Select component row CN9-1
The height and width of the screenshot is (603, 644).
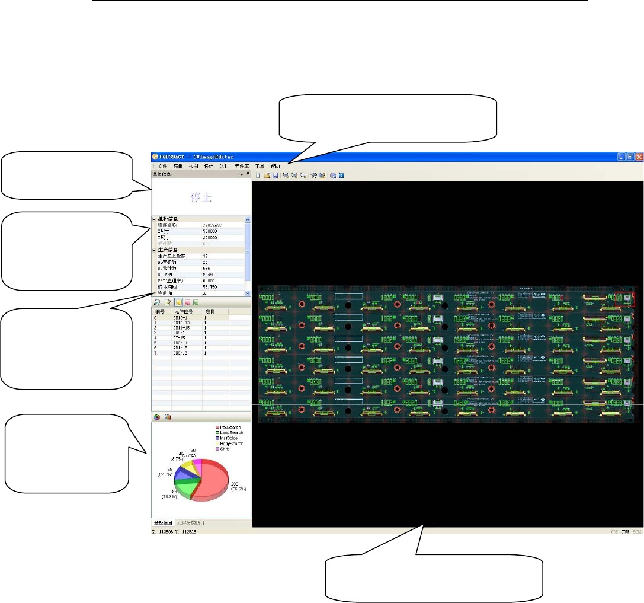[x=201, y=333]
